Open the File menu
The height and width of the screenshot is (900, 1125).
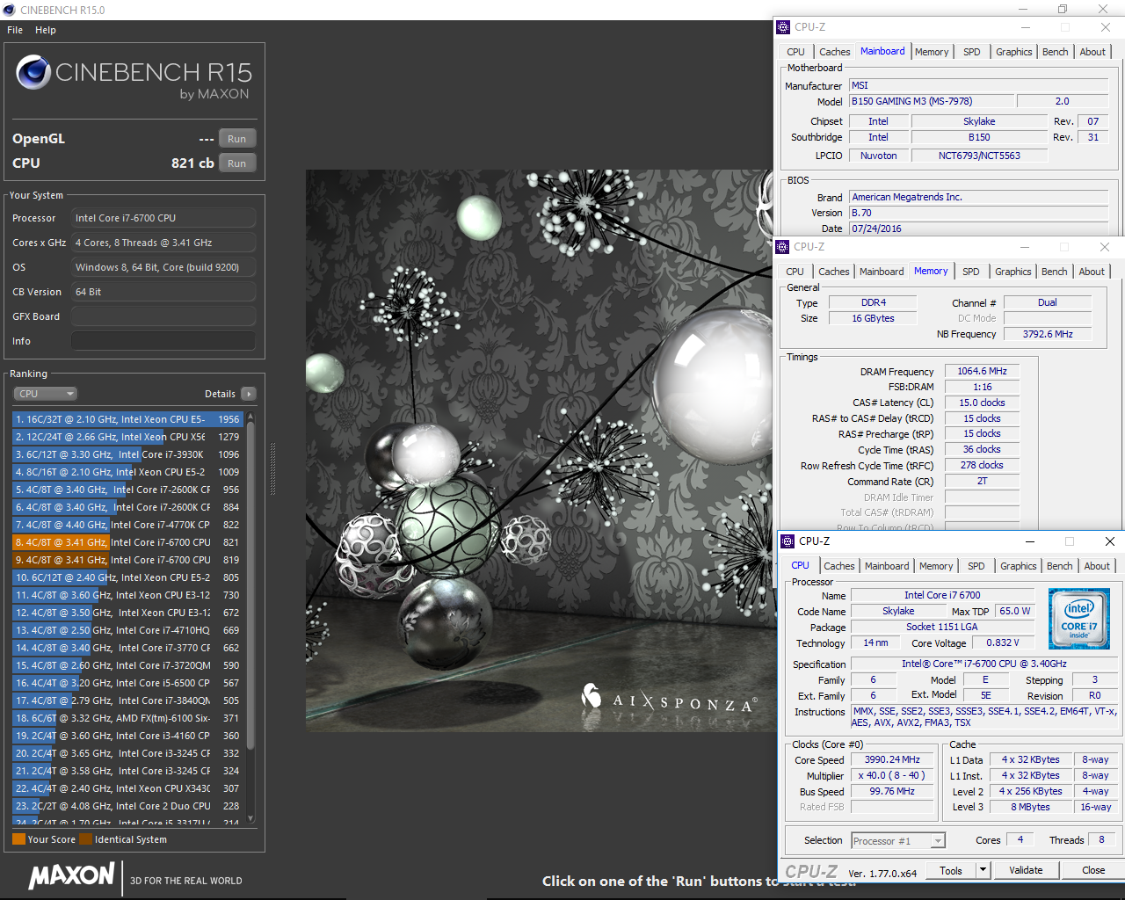[x=15, y=30]
